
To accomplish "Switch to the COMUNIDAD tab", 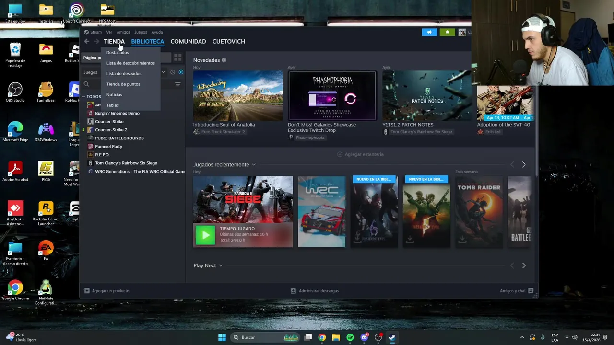I will pyautogui.click(x=188, y=42).
